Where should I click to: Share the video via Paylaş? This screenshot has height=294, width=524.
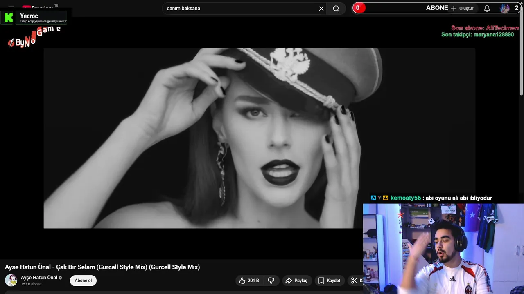[296, 281]
